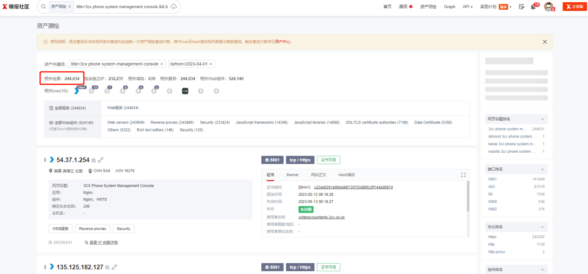Viewport: 588px width, 274px height.
Task: Select the dark 3CX square related icon
Action: click(x=185, y=91)
